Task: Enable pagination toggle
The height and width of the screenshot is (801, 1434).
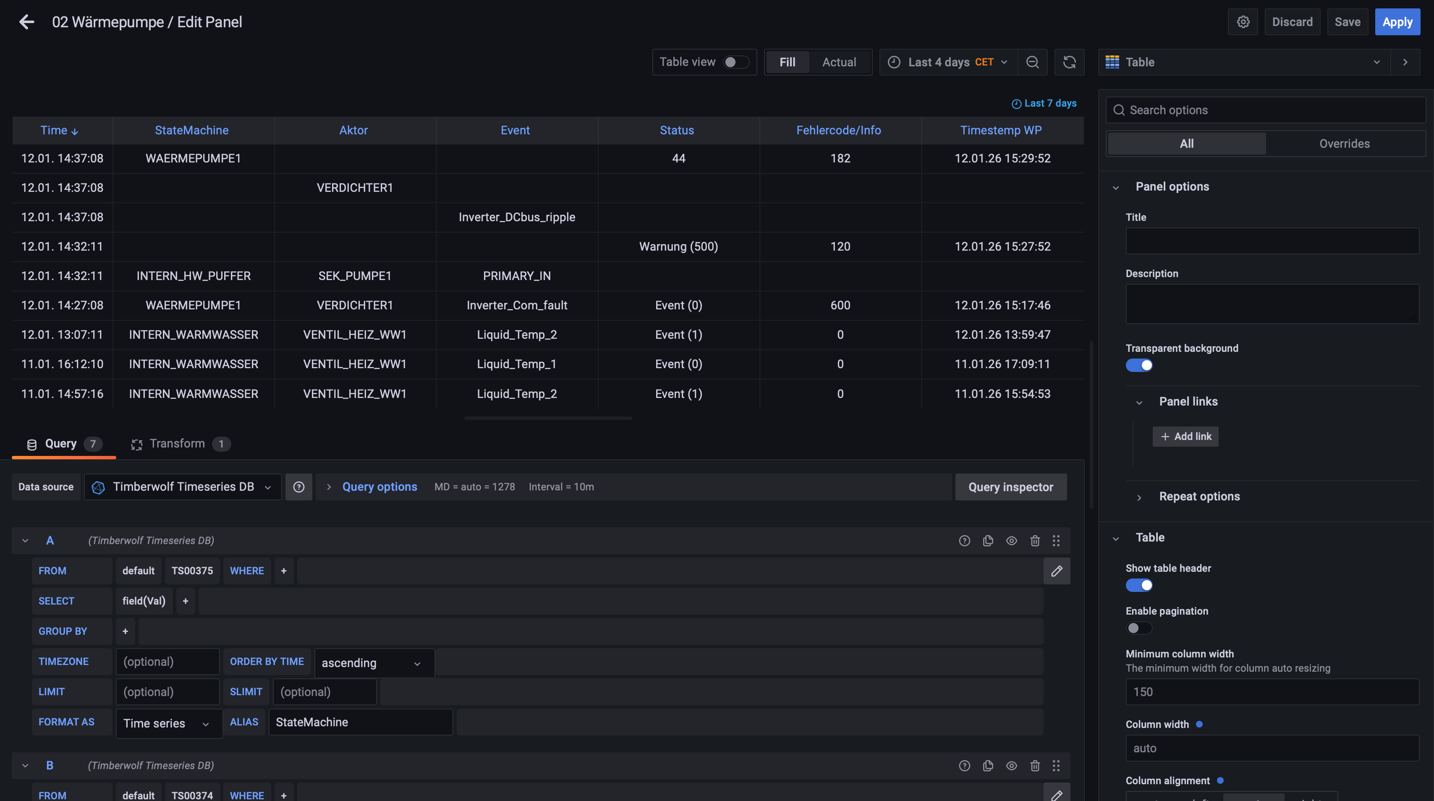Action: click(x=1138, y=628)
